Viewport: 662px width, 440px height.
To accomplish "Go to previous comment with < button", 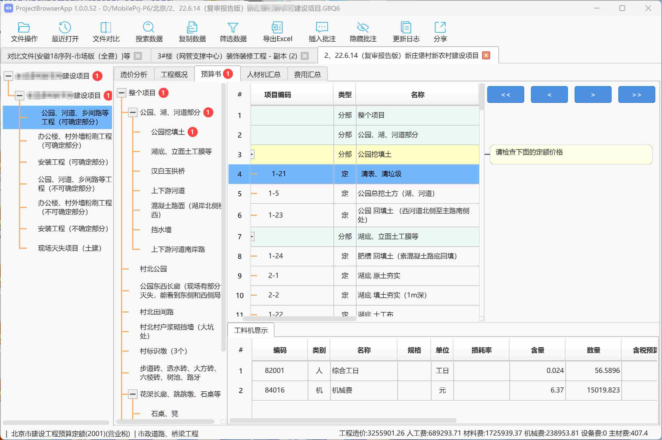I will [x=549, y=94].
